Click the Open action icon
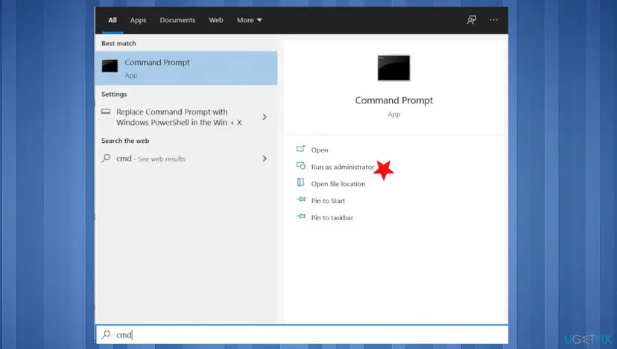 click(300, 149)
